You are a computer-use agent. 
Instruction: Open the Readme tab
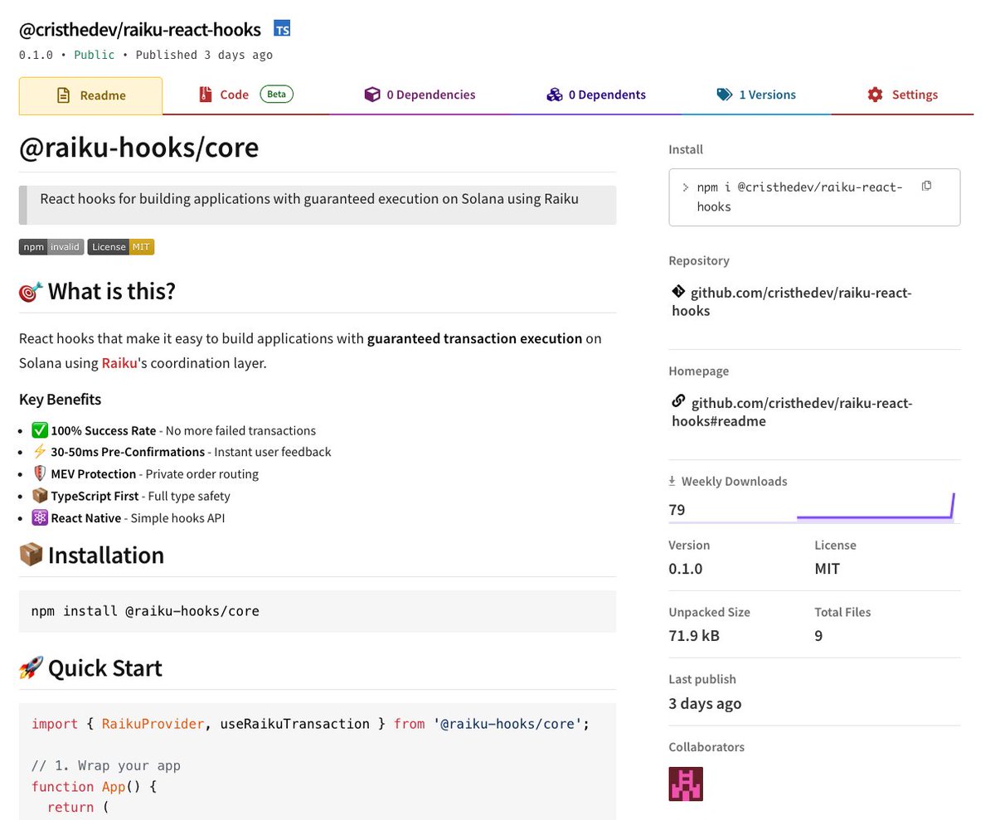click(x=90, y=95)
